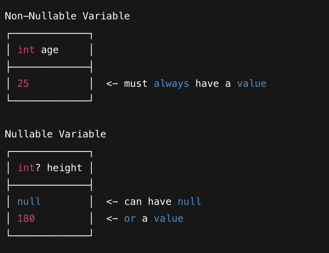Select the blue word "always"
The height and width of the screenshot is (253, 329).
(x=171, y=84)
